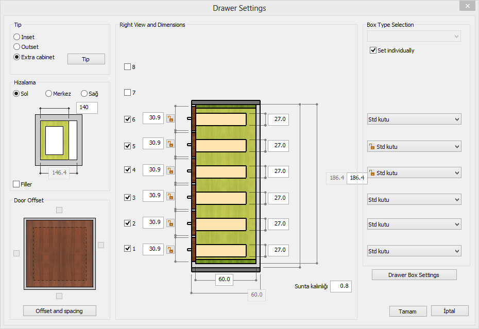Toggle the lock icon for drawer 1
This screenshot has height=329, width=479.
coord(170,250)
